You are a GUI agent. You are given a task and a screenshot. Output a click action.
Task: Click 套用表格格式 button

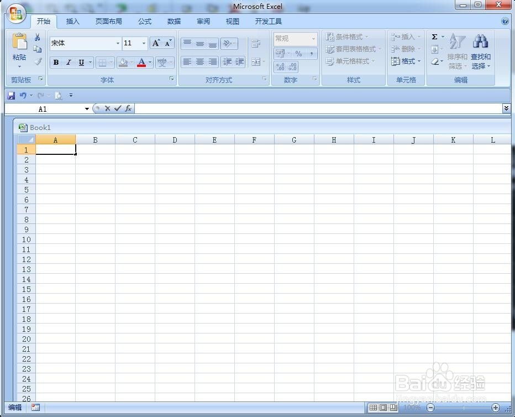354,49
